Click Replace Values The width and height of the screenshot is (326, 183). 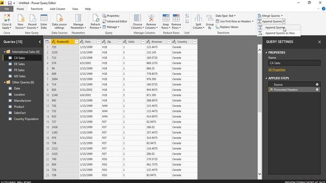click(x=227, y=27)
